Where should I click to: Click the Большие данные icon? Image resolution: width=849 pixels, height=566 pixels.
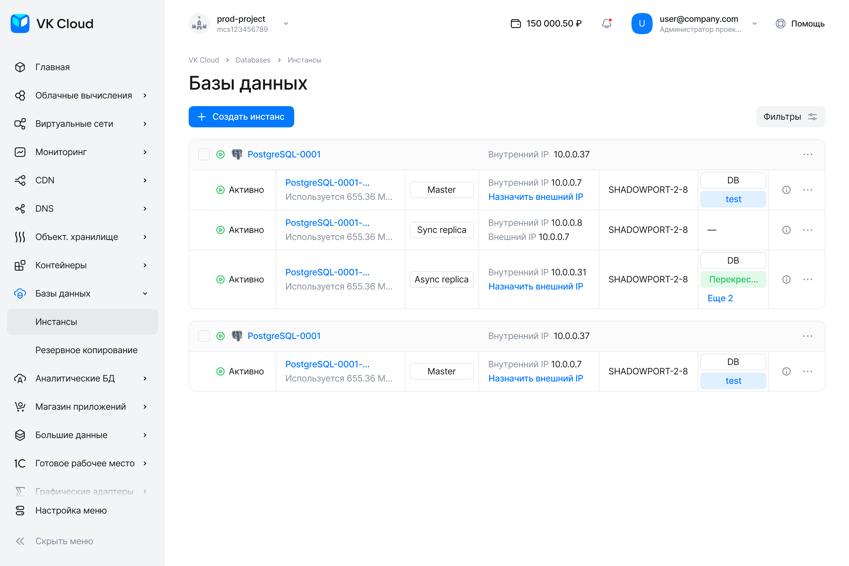click(20, 435)
